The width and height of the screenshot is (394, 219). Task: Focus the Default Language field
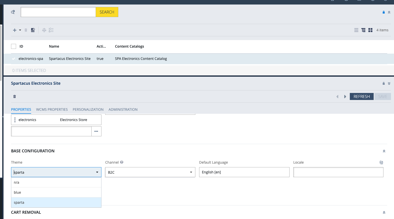244,172
